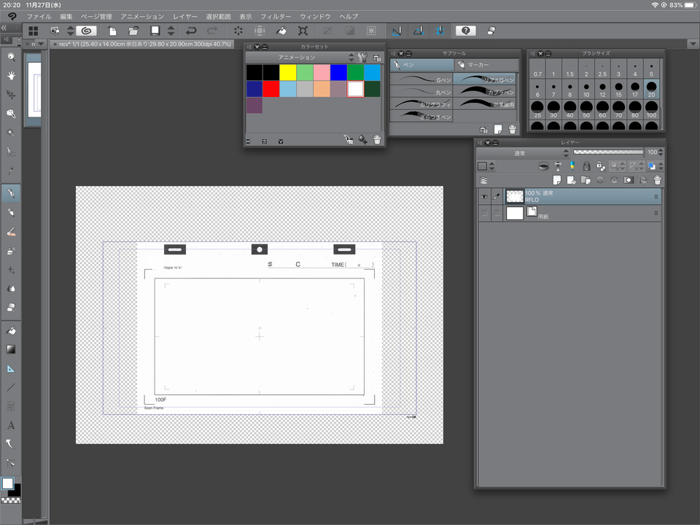
Task: Select the ざらつきペン sub tool
Action: coord(421,116)
